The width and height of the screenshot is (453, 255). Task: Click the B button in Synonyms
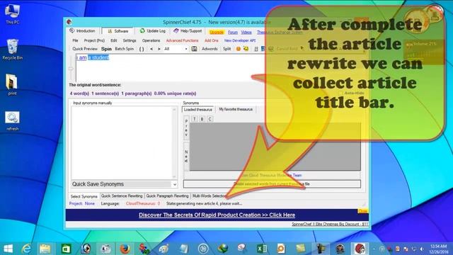click(x=202, y=119)
